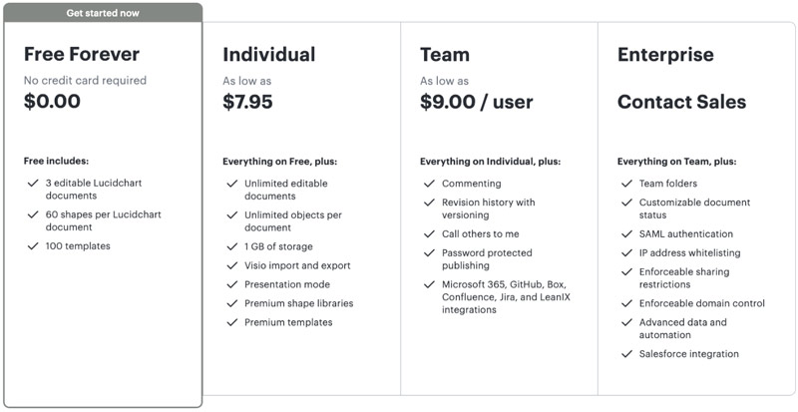The width and height of the screenshot is (798, 412).
Task: Click the $9.00 / user Team price
Action: point(477,102)
